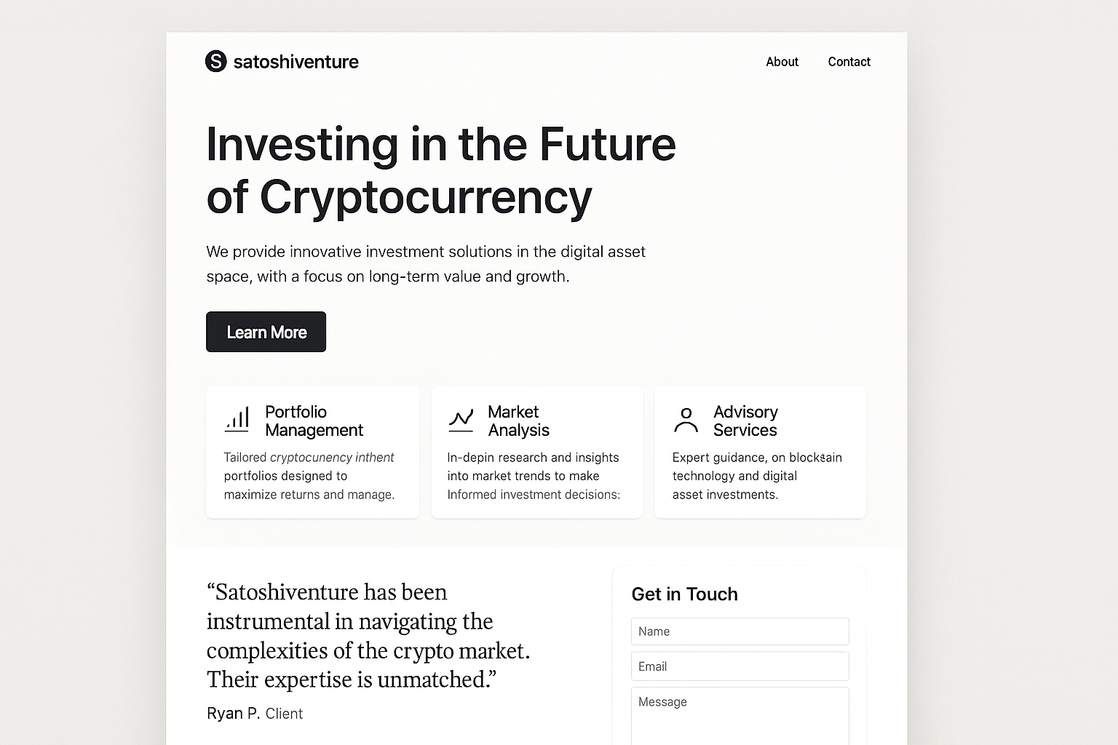Click the Learn More button

266,332
